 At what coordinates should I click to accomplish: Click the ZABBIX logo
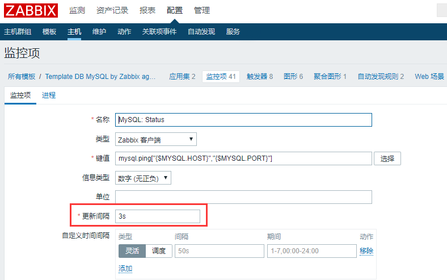[31, 11]
